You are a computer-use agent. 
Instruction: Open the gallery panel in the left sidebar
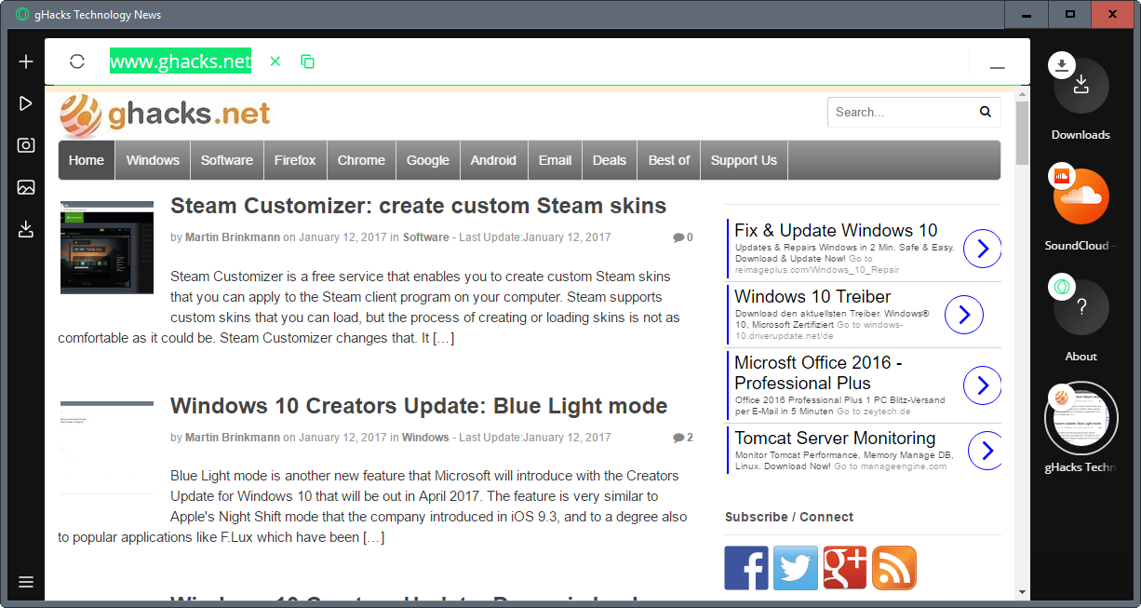pos(26,187)
